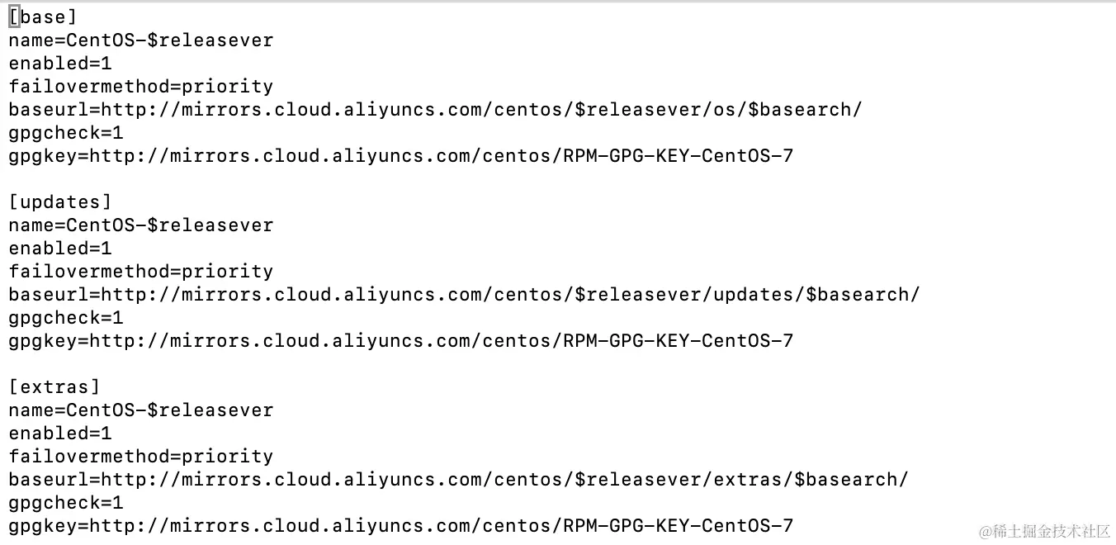The height and width of the screenshot is (545, 1116).
Task: Click the [extras] section header
Action: [54, 387]
